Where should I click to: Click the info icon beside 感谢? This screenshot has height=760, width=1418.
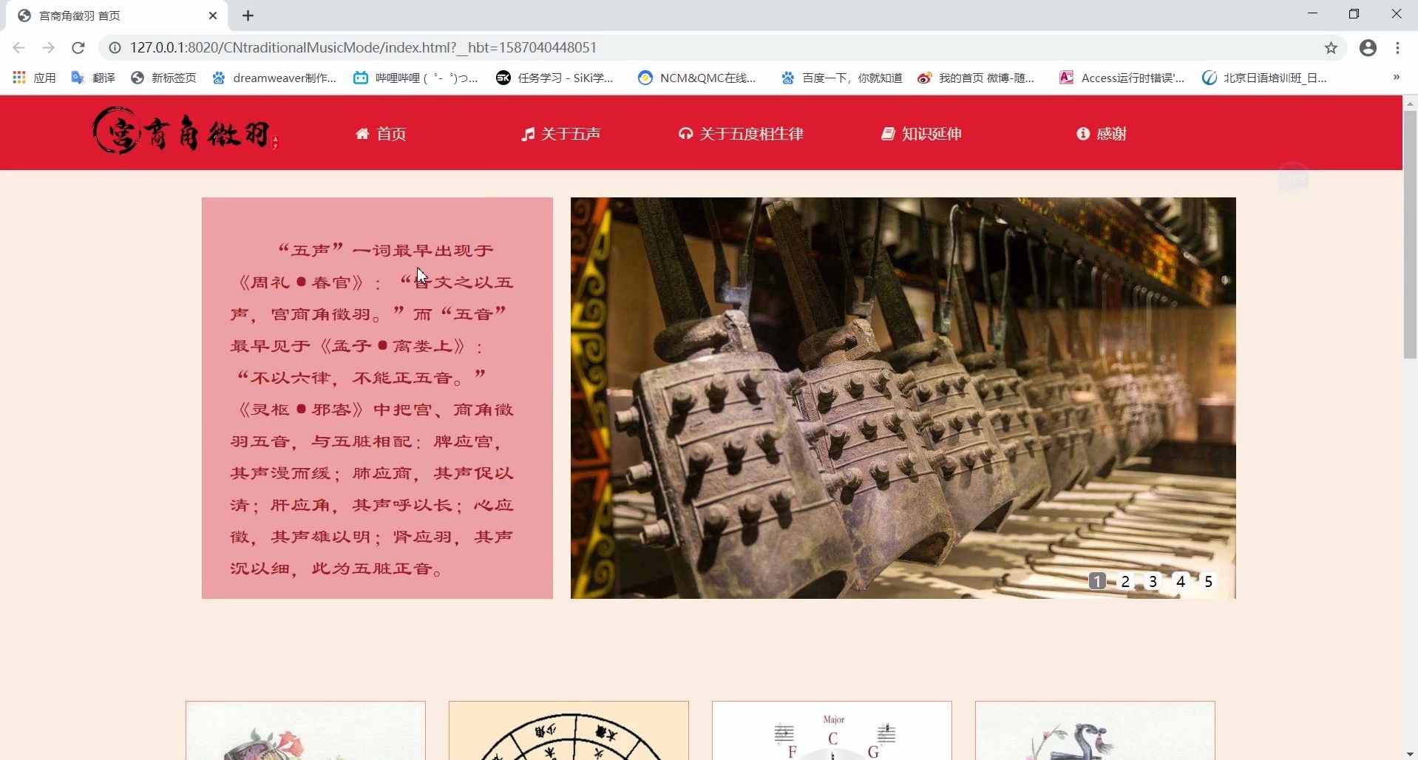[x=1083, y=134]
